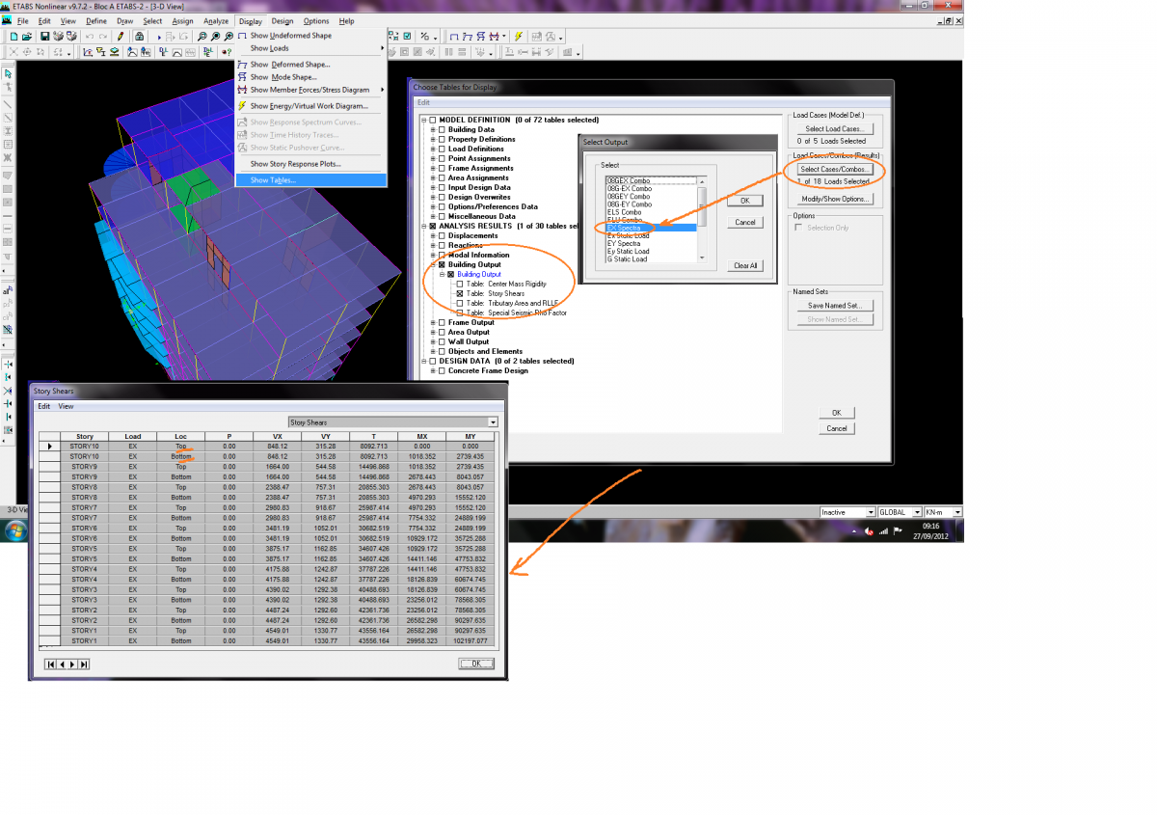This screenshot has width=1157, height=815.
Task: Click the Save floppy disk icon
Action: (44, 36)
